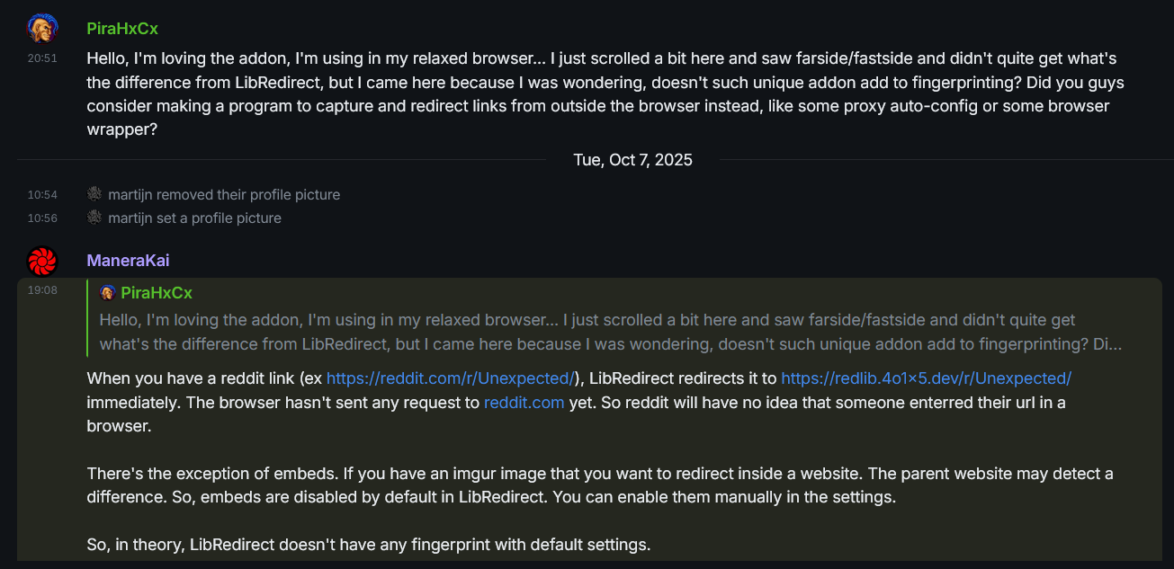Select ManeraKai's message about default fingerprint settings

(368, 544)
